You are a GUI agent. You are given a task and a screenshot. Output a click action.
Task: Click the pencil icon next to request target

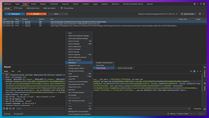[177, 14]
